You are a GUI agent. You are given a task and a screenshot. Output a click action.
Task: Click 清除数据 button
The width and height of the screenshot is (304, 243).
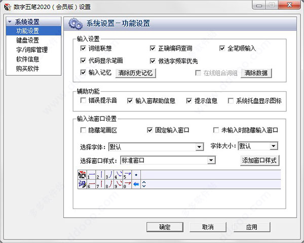[x=256, y=73]
